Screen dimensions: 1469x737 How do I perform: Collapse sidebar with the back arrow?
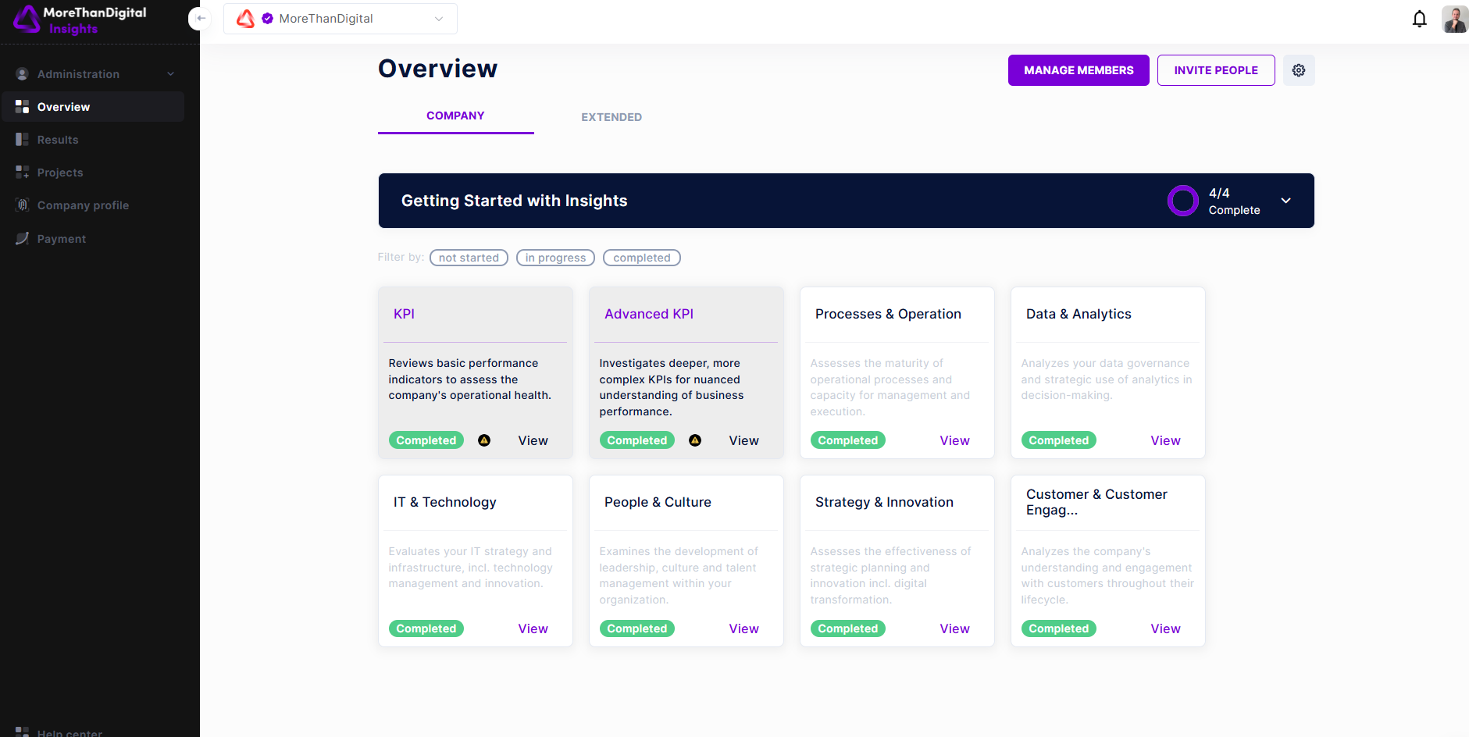[x=201, y=18]
